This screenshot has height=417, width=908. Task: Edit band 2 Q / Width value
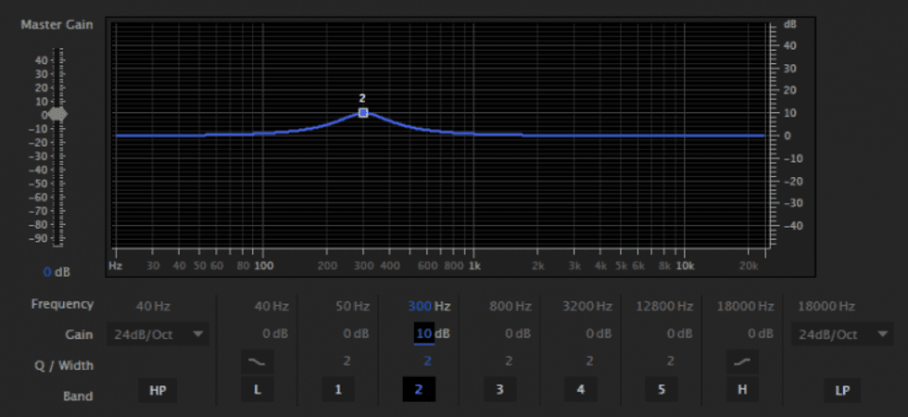(x=427, y=360)
